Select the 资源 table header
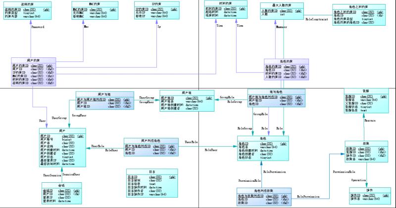Image resolution: width=396 pixels, height=208 pixels. tap(366, 91)
